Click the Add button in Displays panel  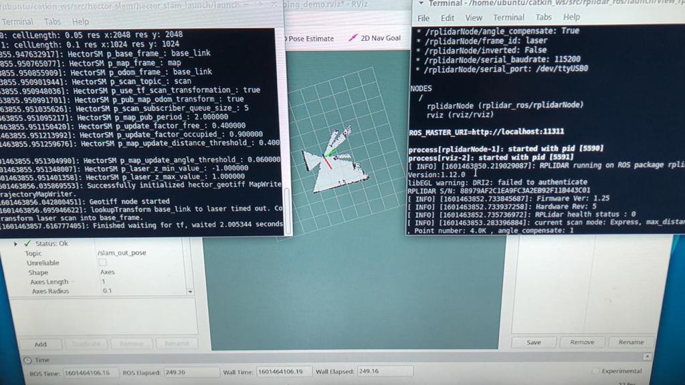click(41, 344)
